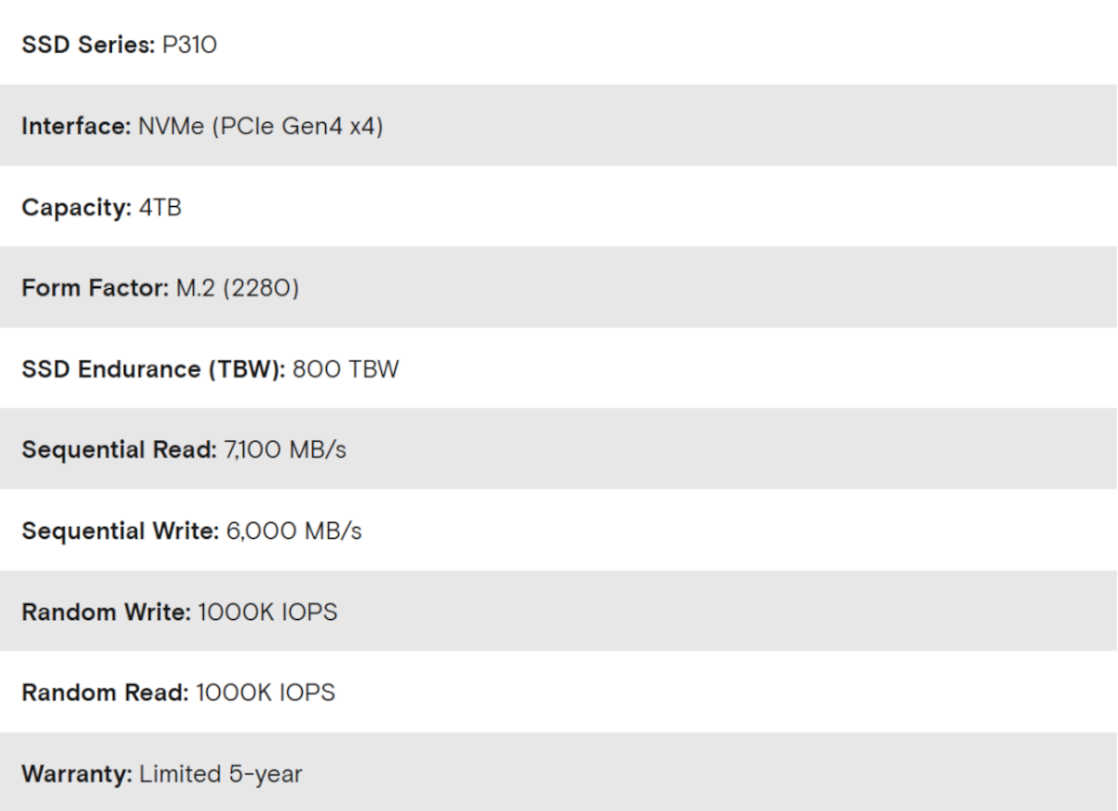This screenshot has height=811, width=1118.
Task: Click the "Random Read:" label
Action: click(105, 694)
